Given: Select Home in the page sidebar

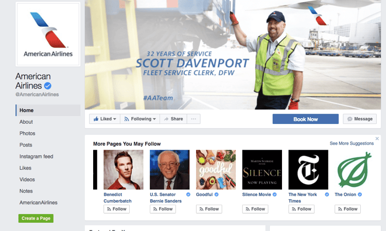Looking at the screenshot, I should pyautogui.click(x=48, y=110).
